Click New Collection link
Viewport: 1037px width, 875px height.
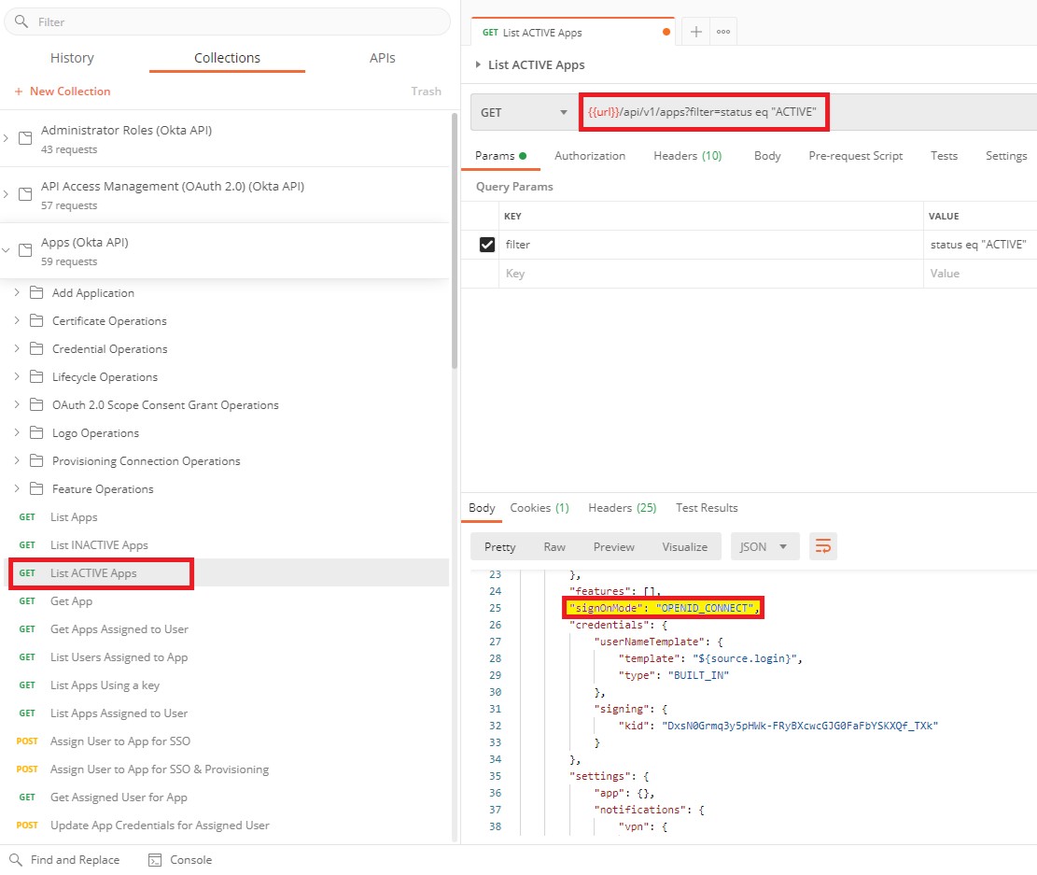(69, 92)
